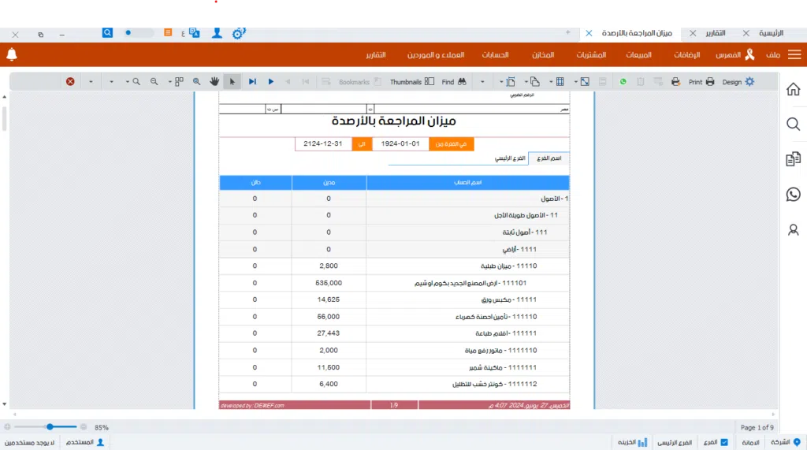
Task: Click the blue user icon in title bar
Action: tap(217, 33)
